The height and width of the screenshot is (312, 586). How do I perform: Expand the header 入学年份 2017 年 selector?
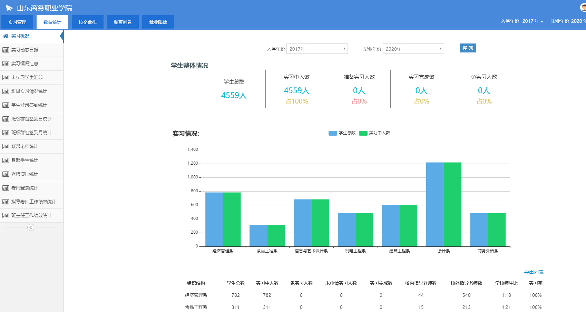pos(533,21)
